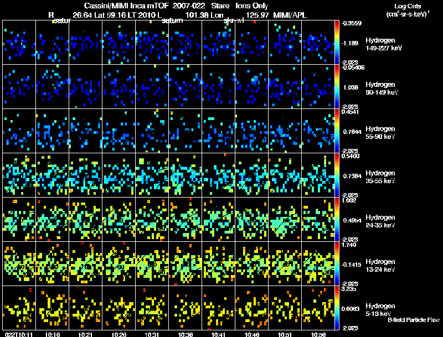Click the '-0.3559' color scale value
443x337 pixels.
(x=352, y=23)
